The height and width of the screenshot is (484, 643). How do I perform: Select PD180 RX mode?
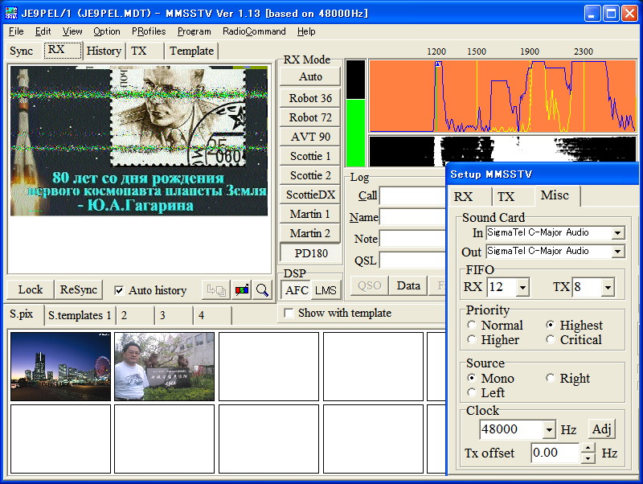point(310,253)
